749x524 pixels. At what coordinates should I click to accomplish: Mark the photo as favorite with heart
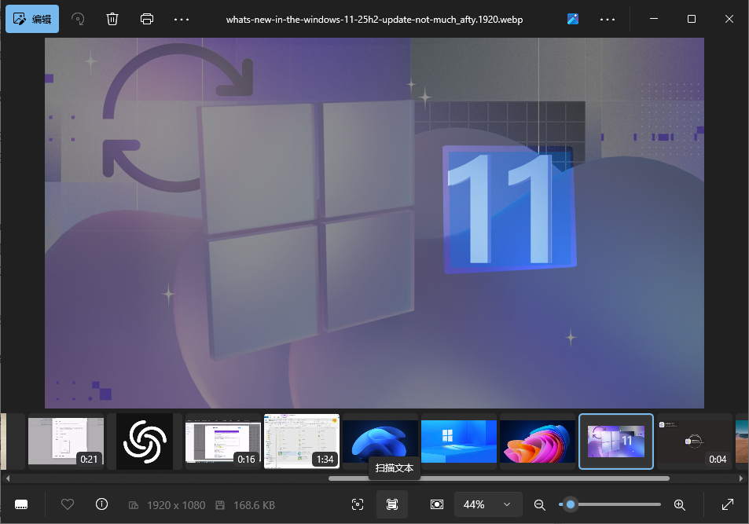pos(68,504)
